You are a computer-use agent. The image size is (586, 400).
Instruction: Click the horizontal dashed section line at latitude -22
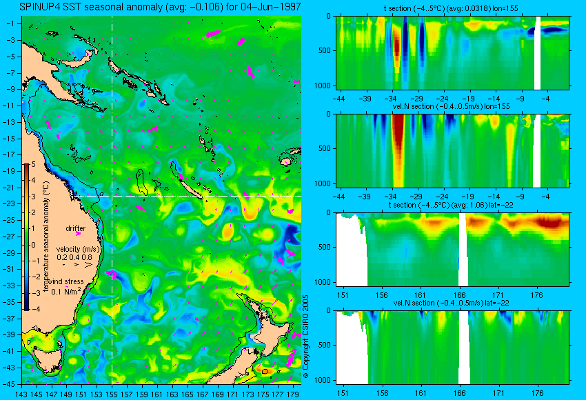tap(188, 196)
